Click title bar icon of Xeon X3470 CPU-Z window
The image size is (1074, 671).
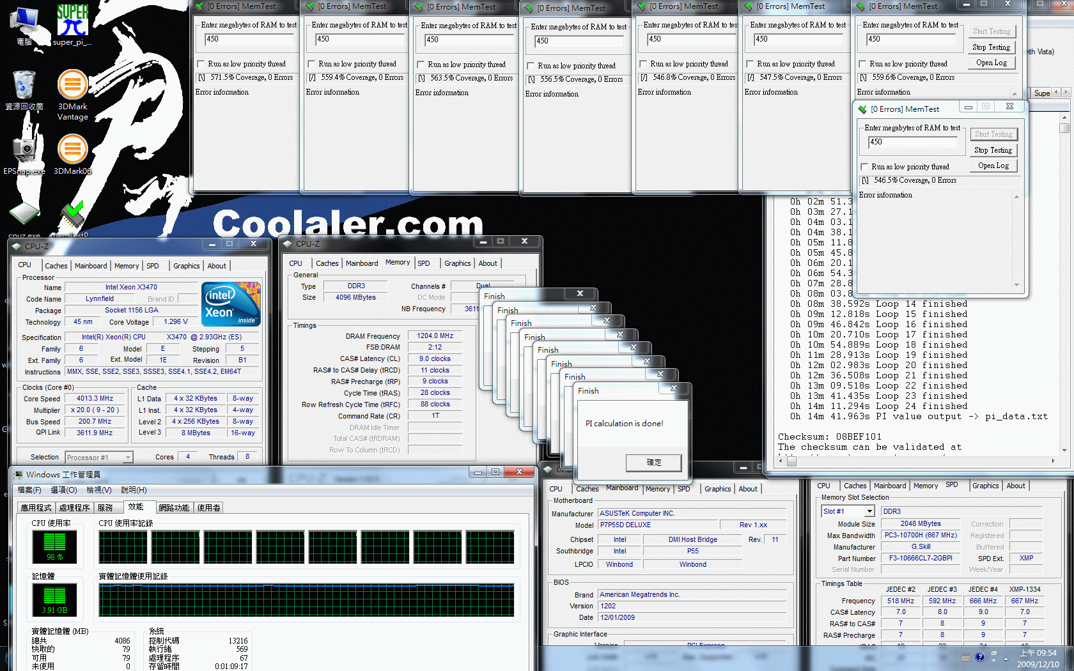(17, 246)
